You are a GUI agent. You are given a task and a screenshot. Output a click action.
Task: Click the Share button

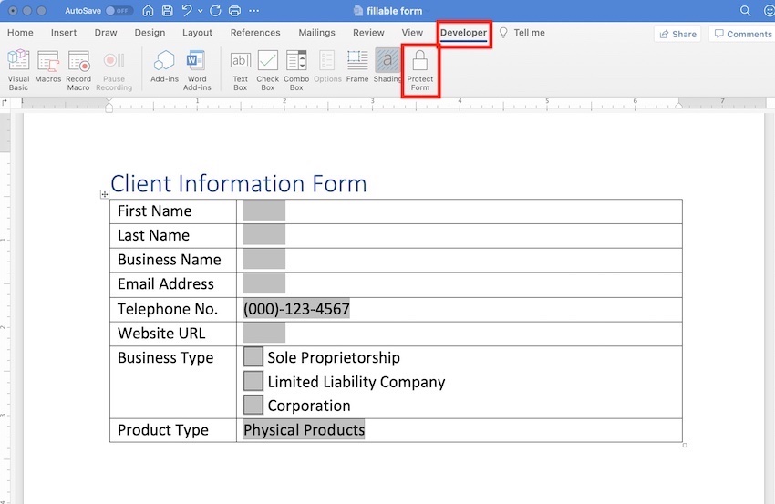[677, 34]
